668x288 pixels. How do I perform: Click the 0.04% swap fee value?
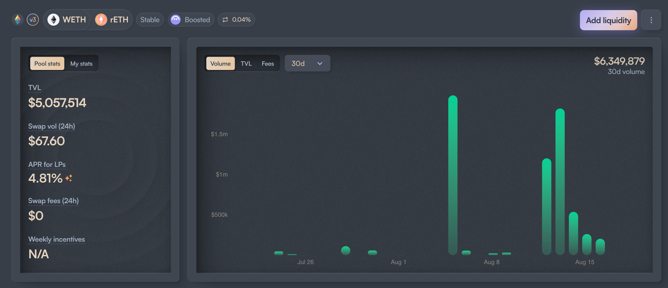pyautogui.click(x=241, y=20)
